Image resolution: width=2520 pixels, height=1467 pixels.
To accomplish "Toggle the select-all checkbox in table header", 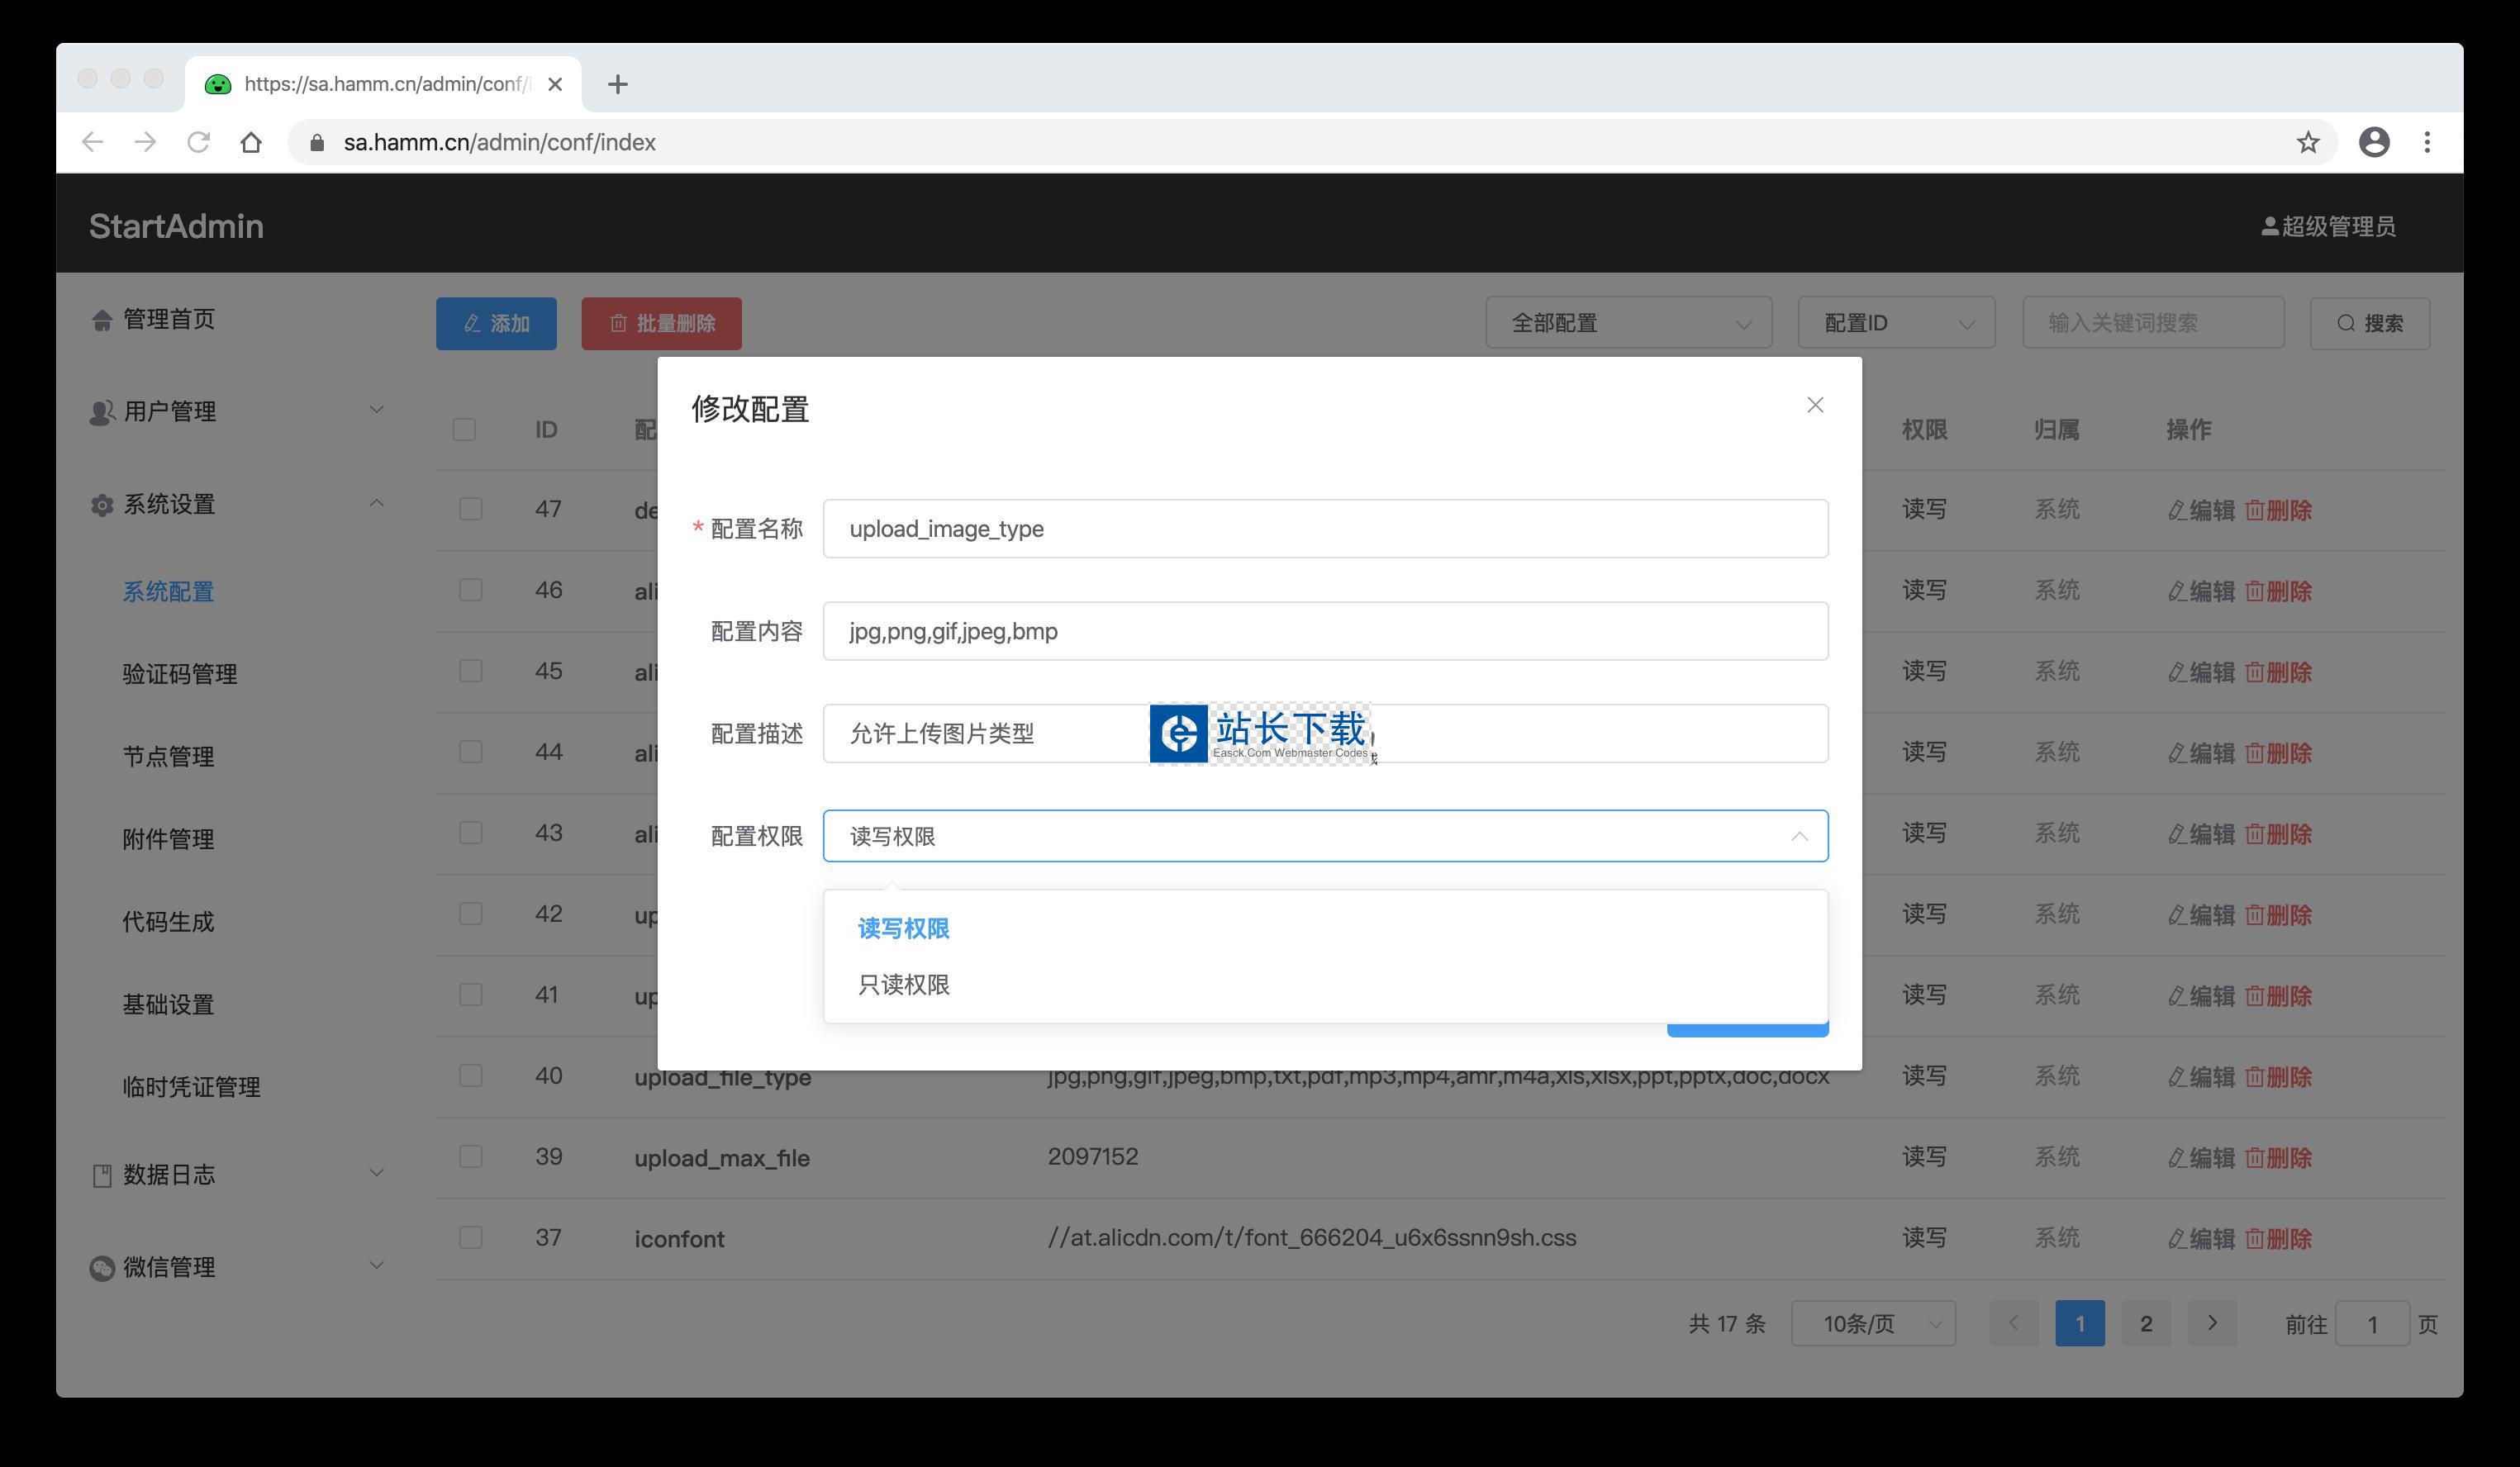I will [x=464, y=429].
